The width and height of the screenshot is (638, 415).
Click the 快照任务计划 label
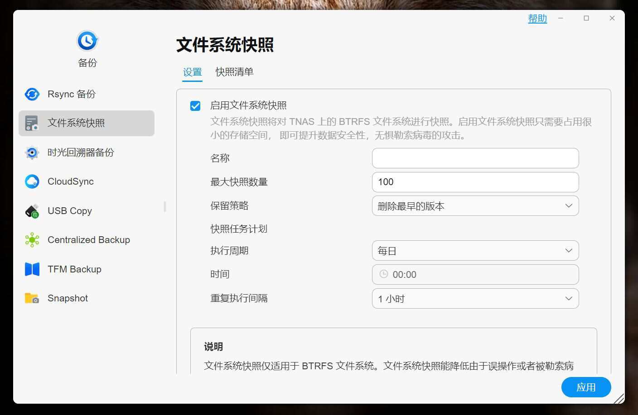point(239,229)
